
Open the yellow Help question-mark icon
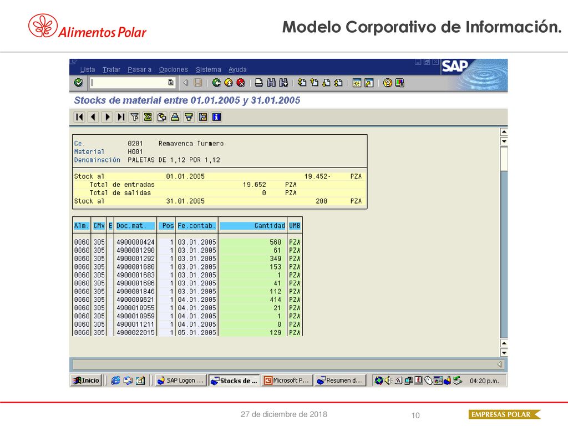(388, 83)
